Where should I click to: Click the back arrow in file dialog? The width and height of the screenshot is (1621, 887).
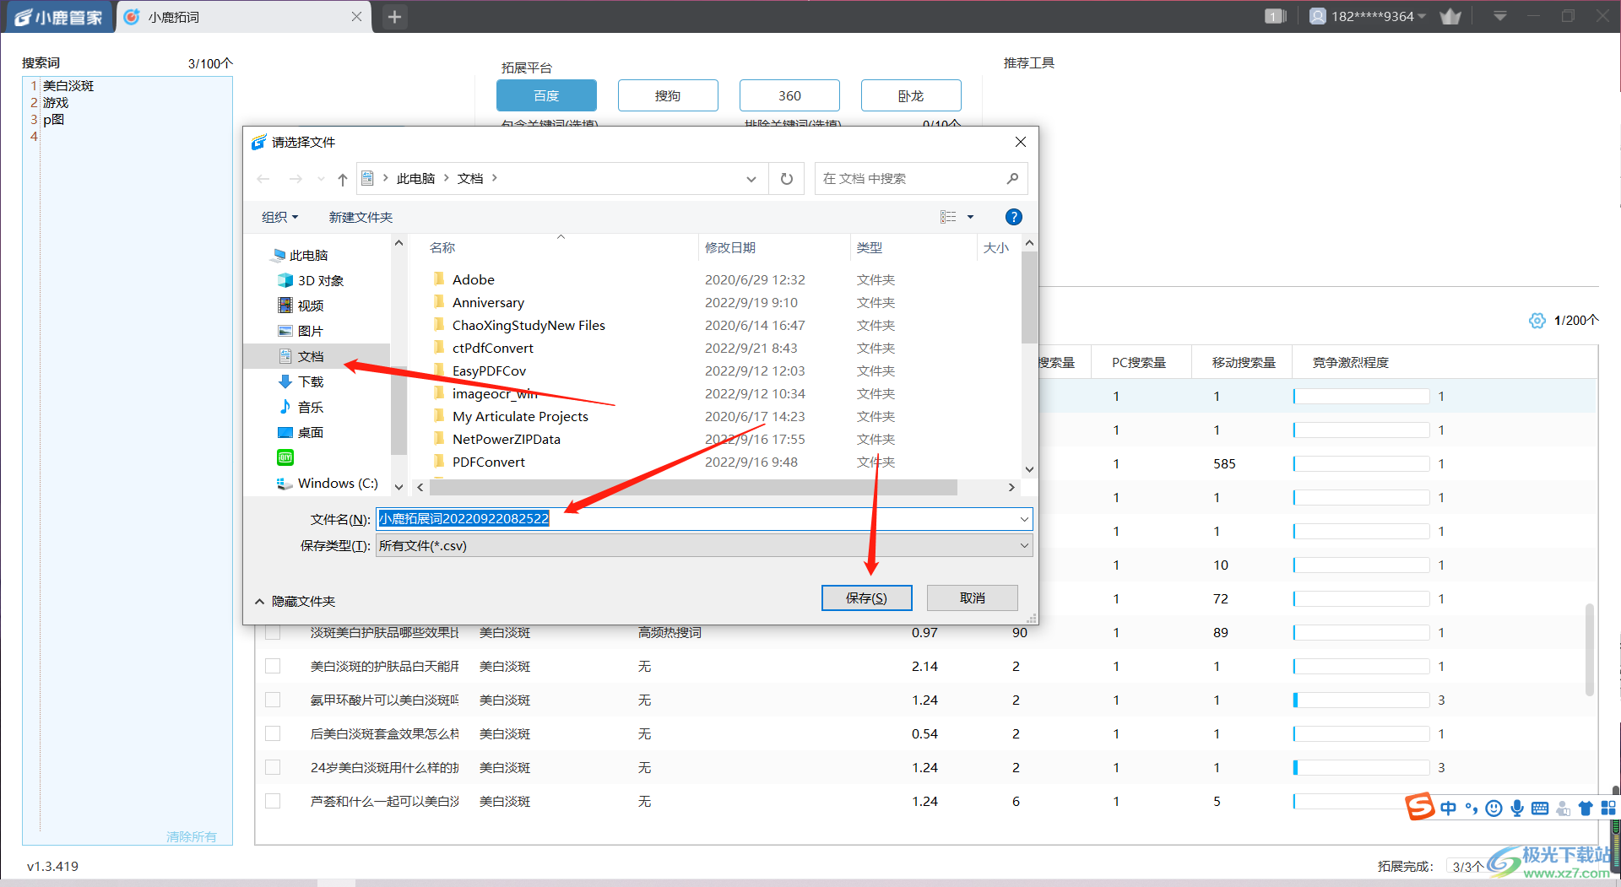coord(263,179)
